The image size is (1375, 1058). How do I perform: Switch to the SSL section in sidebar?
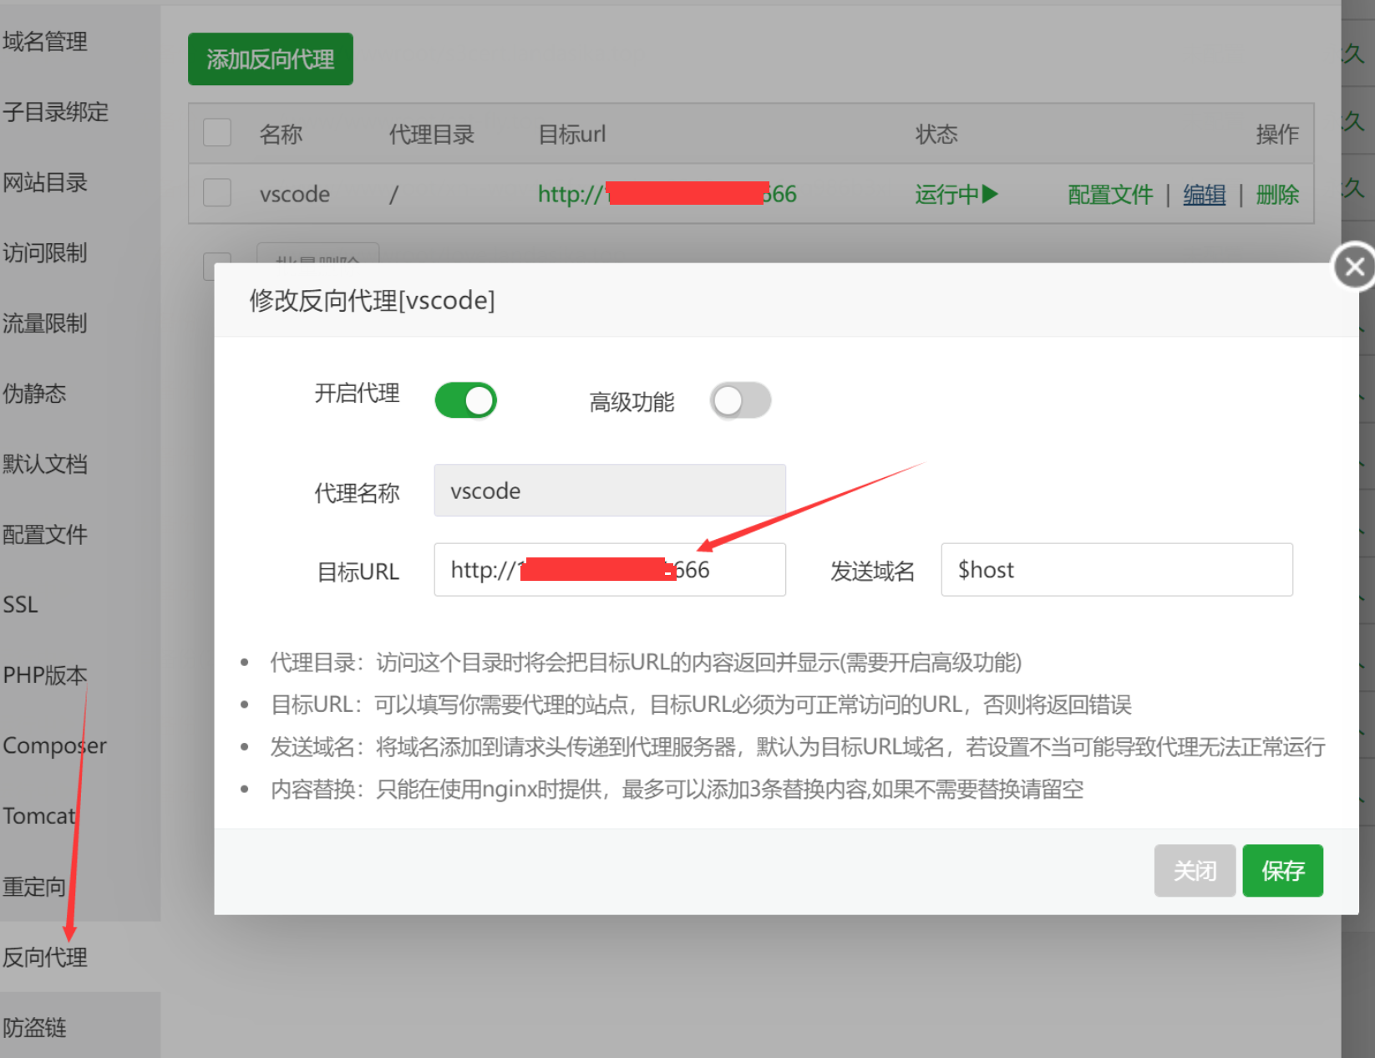point(20,603)
